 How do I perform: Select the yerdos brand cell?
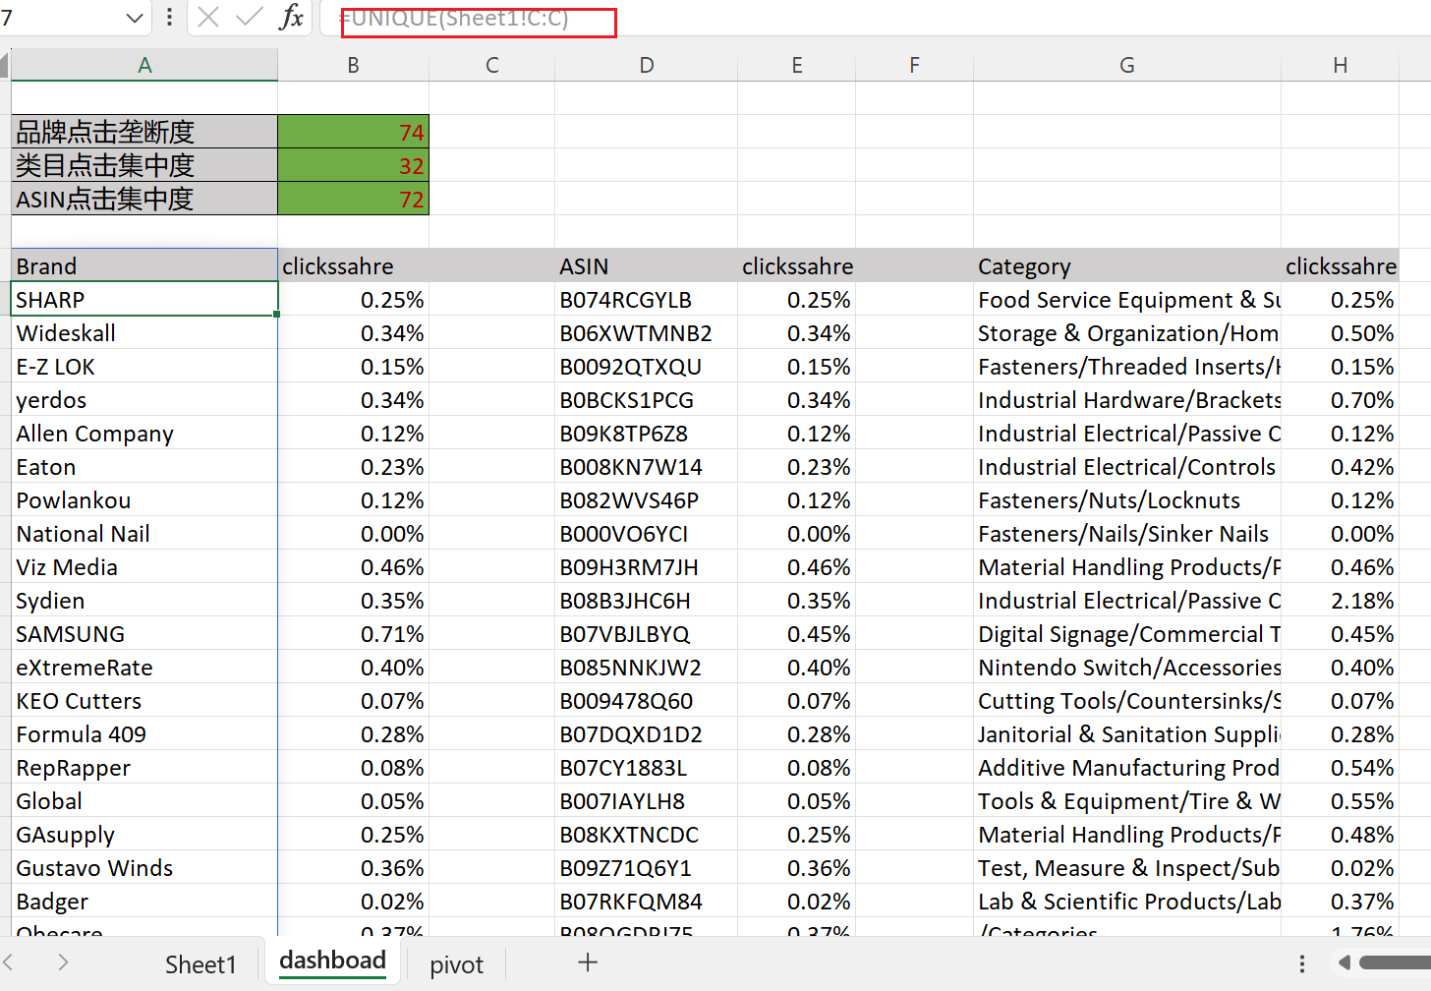(x=144, y=399)
